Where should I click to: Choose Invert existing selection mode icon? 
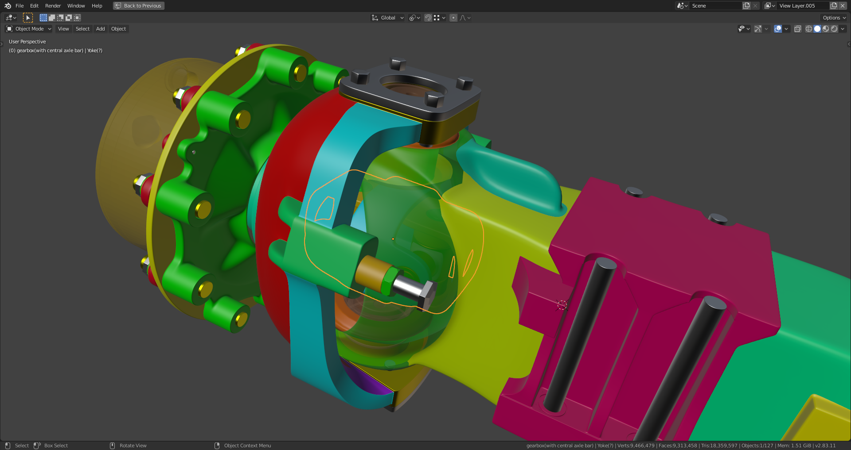(x=69, y=18)
